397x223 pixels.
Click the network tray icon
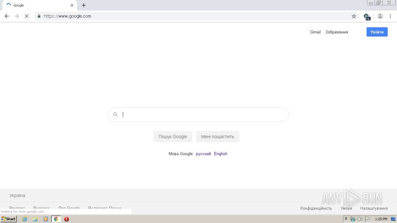click(x=353, y=219)
